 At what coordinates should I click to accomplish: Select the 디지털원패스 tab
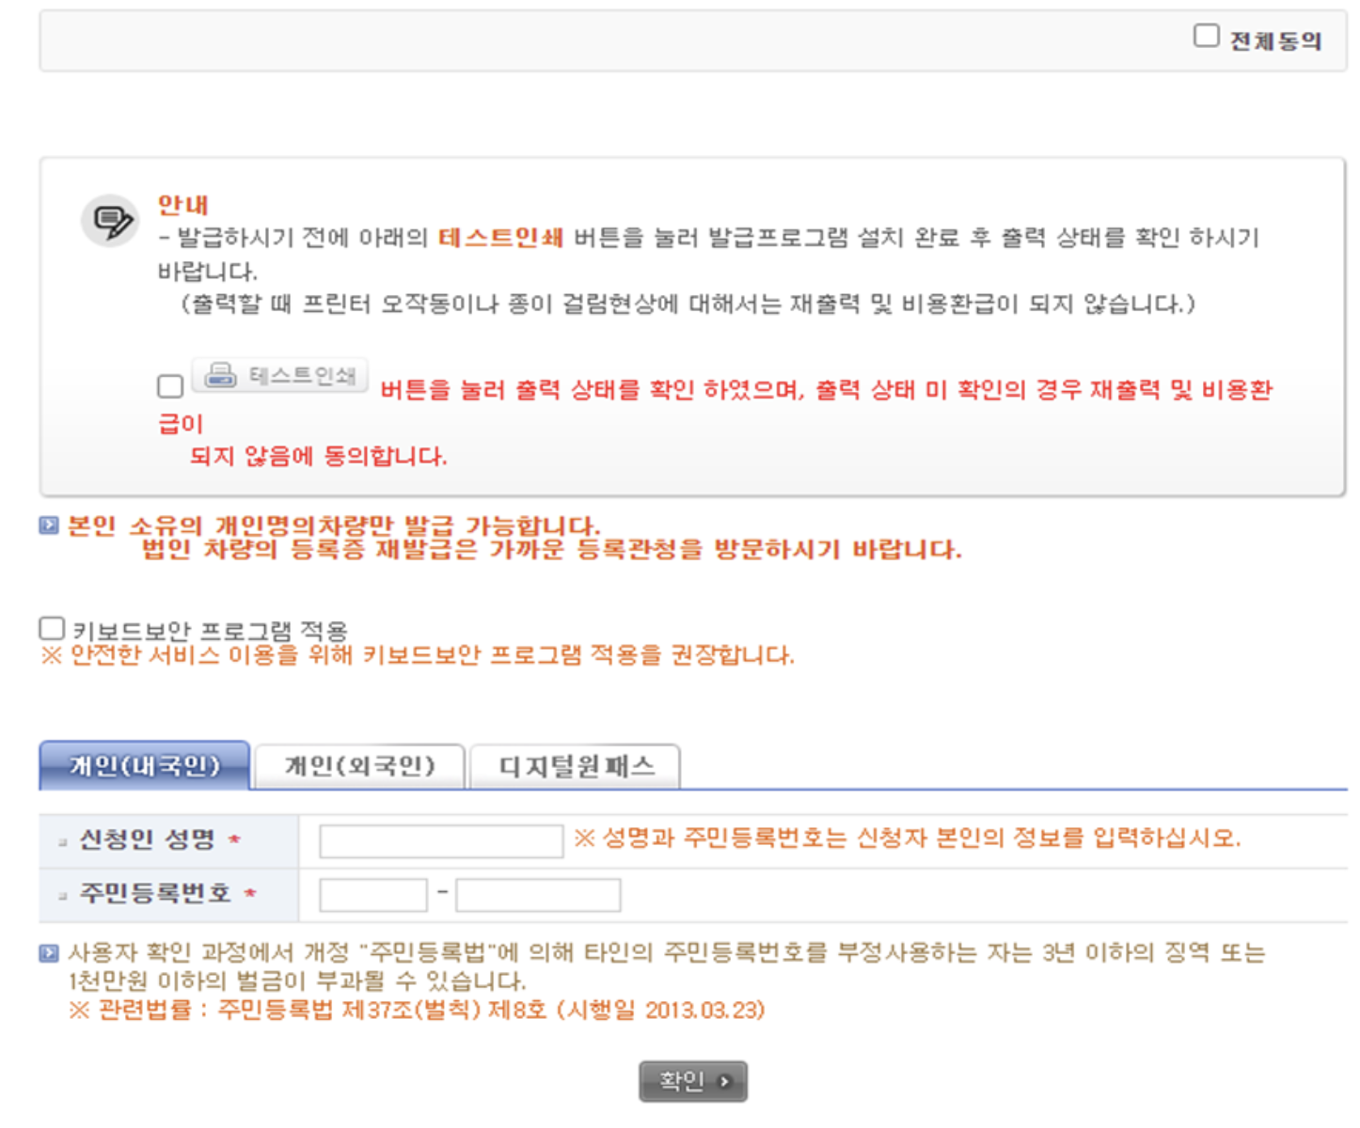coord(576,766)
